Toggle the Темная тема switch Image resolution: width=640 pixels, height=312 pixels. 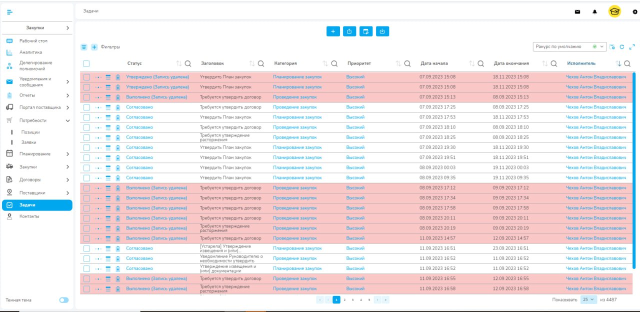(x=64, y=300)
